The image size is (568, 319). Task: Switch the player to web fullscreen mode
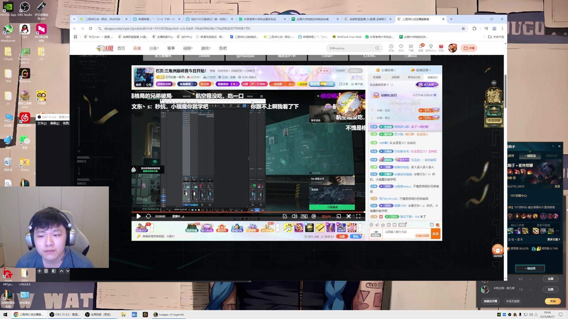(x=348, y=216)
